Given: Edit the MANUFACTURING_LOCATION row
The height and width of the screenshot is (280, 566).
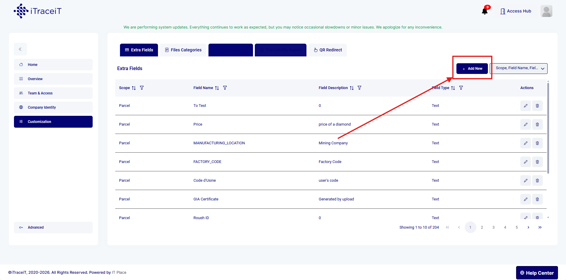Looking at the screenshot, I should click(525, 143).
